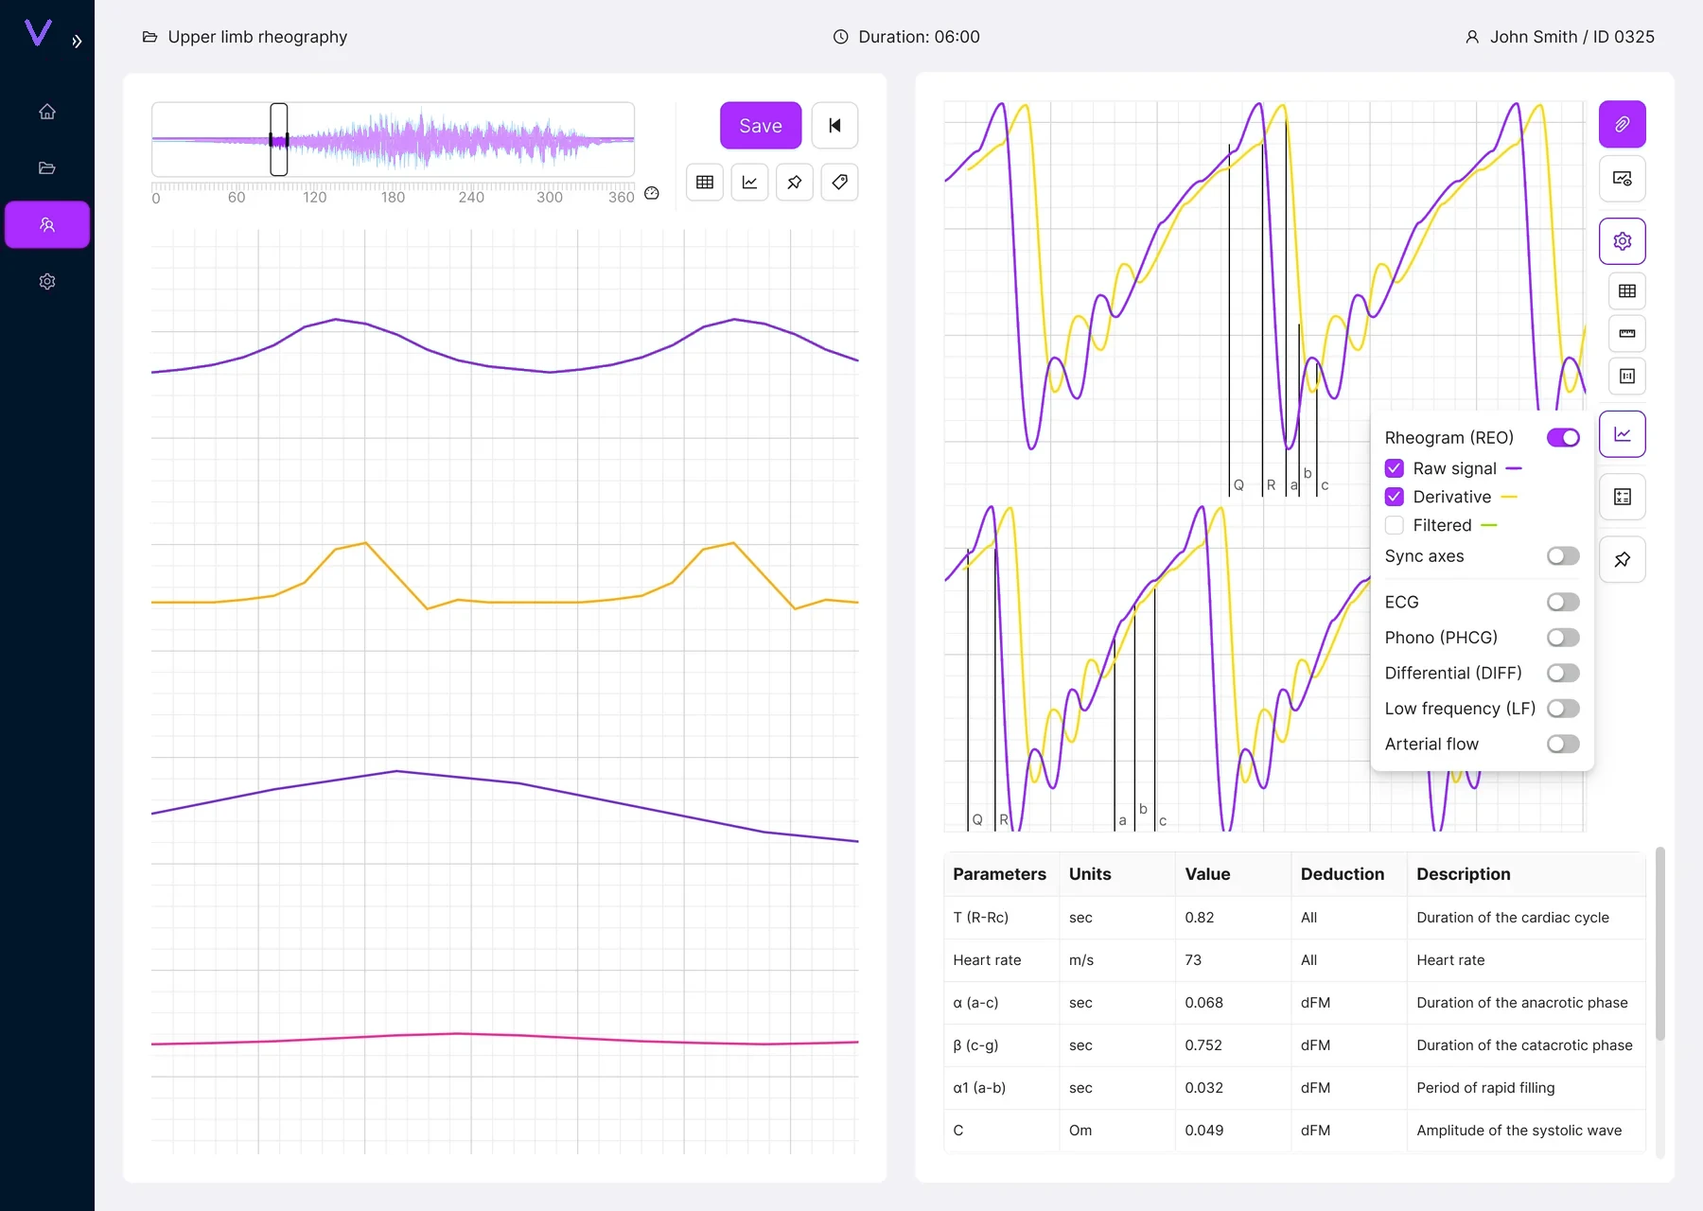This screenshot has height=1211, width=1703.
Task: Click the Q marker on lower chart
Action: [977, 820]
